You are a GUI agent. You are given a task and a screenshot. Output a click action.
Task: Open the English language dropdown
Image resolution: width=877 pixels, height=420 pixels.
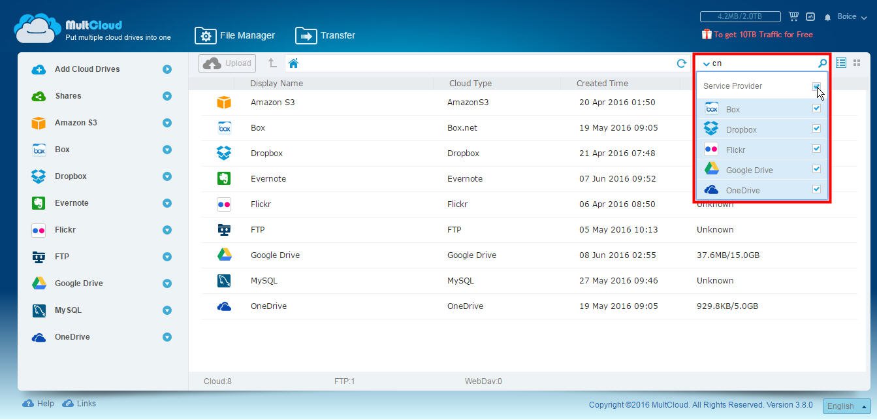tap(846, 406)
